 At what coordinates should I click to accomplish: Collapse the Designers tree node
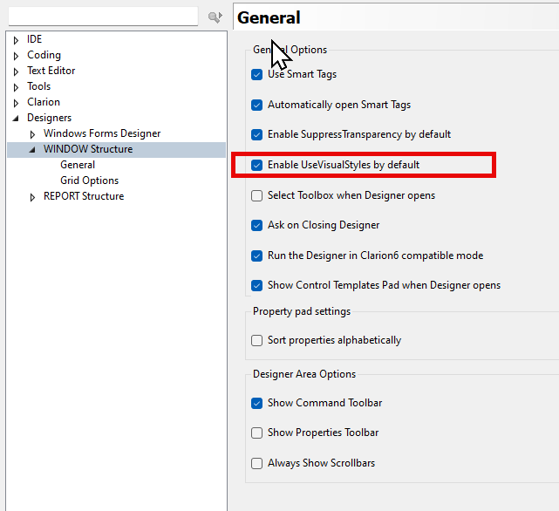coord(17,118)
